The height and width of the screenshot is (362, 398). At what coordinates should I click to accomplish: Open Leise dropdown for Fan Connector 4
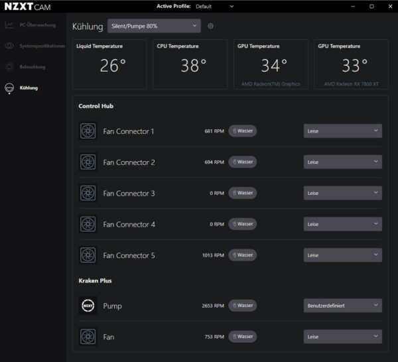point(343,224)
